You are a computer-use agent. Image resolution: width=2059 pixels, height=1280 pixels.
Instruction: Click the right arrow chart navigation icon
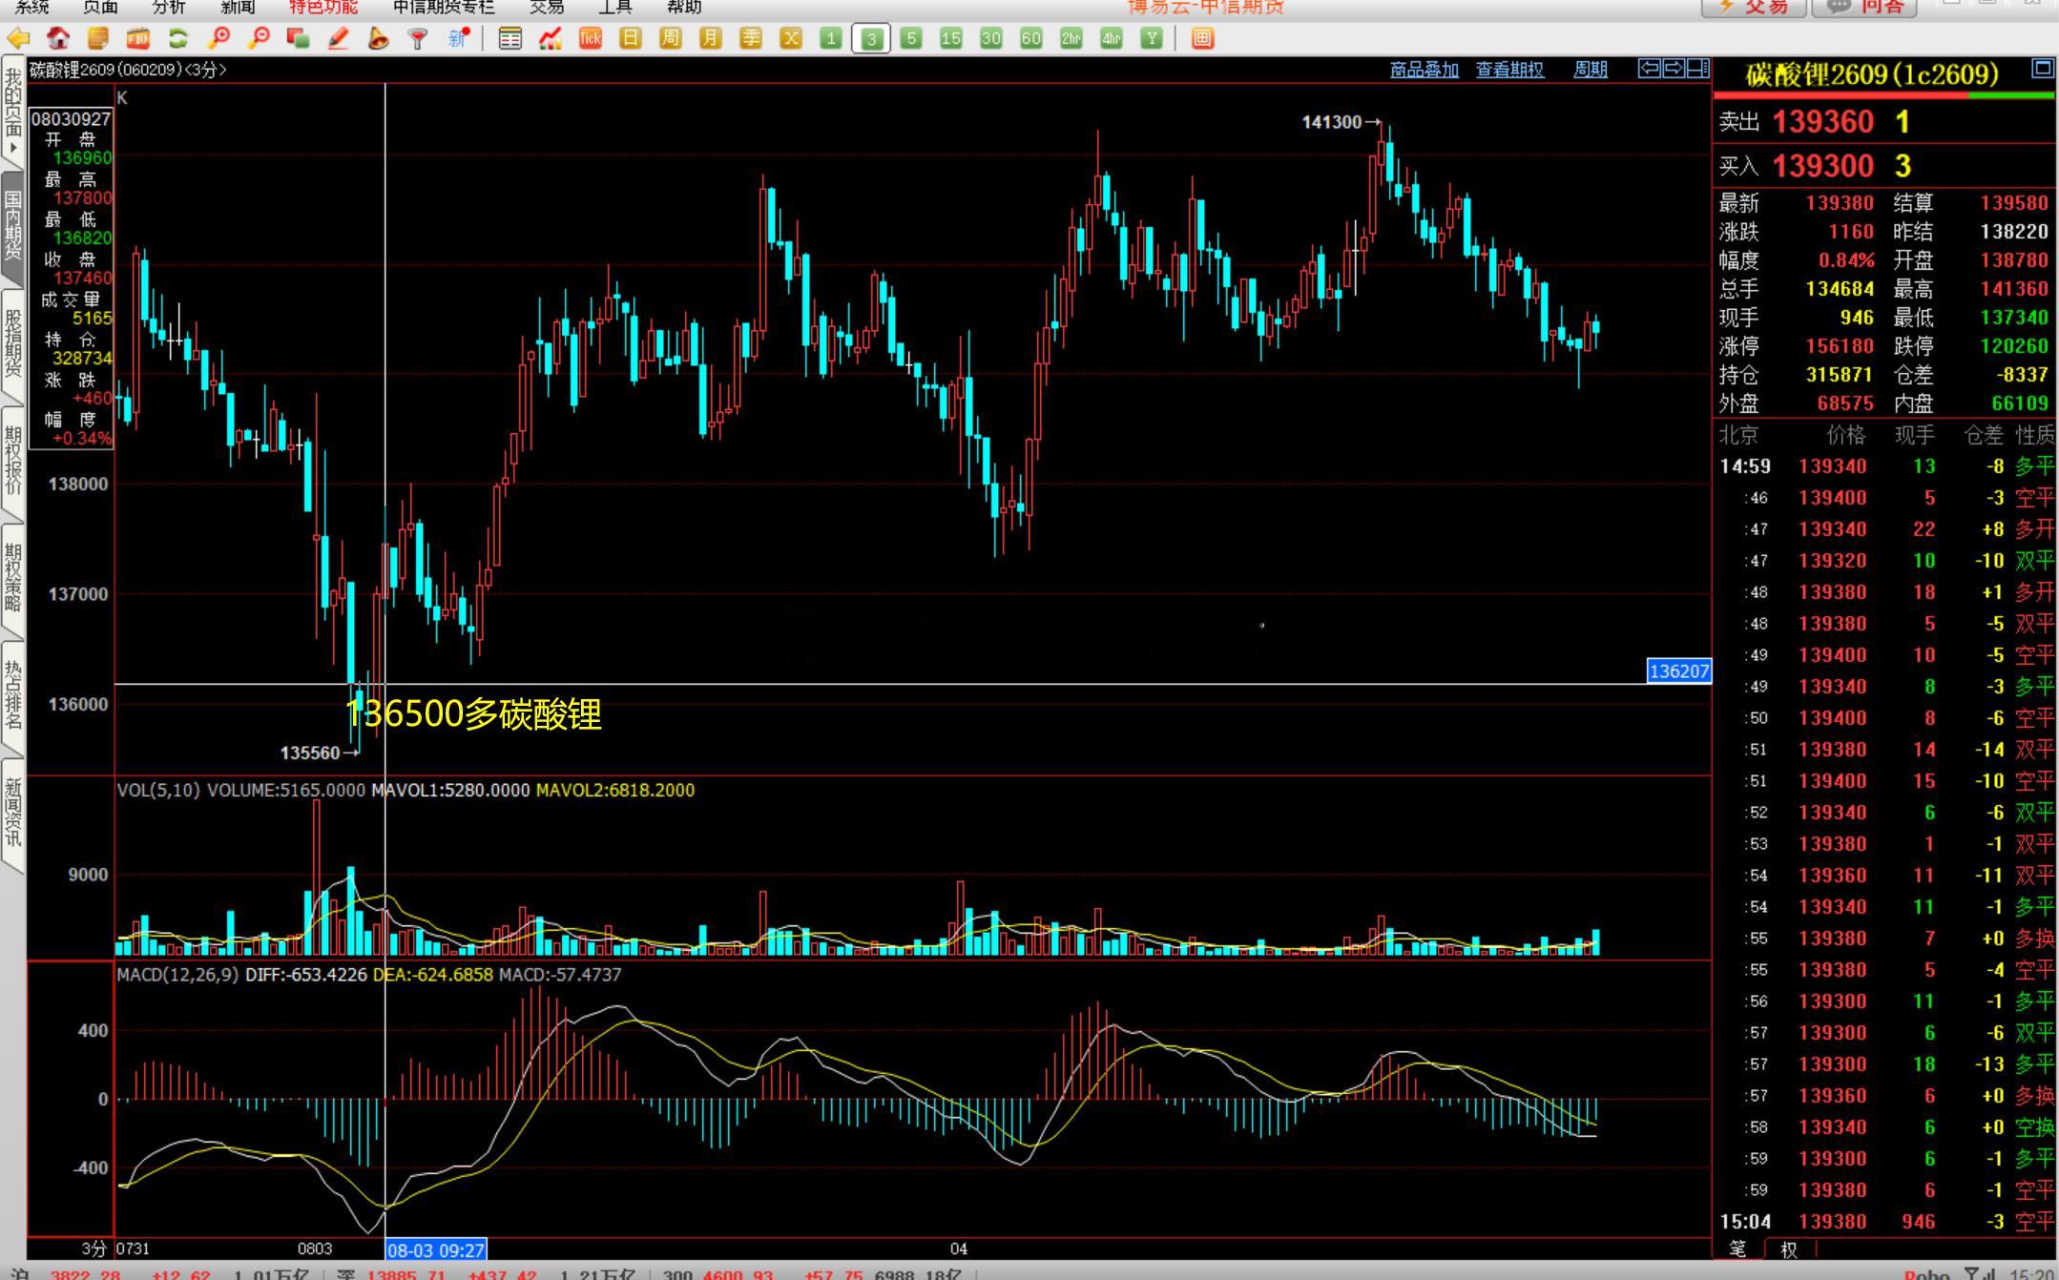point(1674,68)
